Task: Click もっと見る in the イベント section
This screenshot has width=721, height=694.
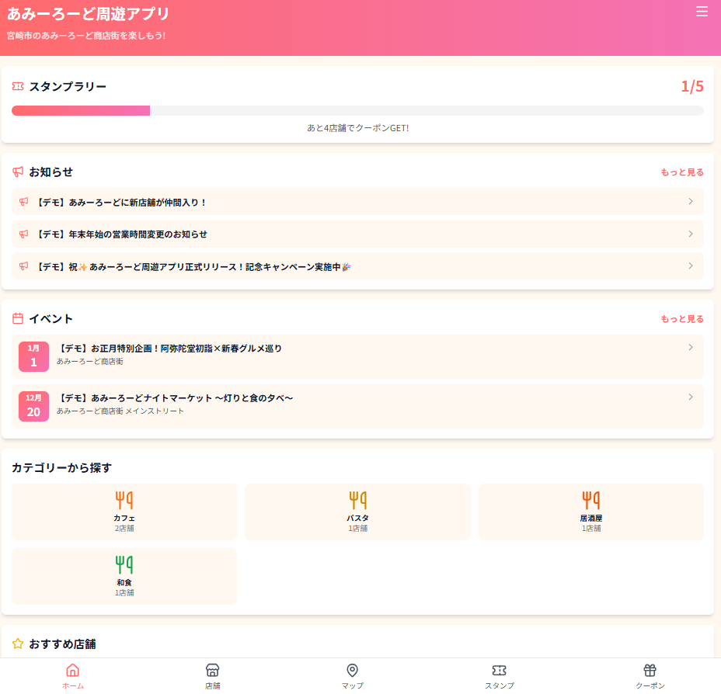Action: [x=681, y=319]
